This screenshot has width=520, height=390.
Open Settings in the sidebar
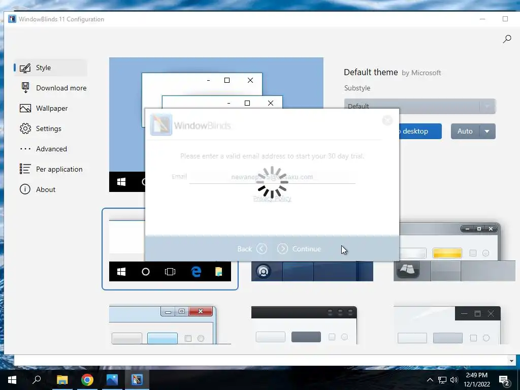coord(41,128)
